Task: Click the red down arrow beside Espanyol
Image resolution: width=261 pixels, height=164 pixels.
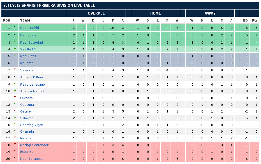Action: pyautogui.click(x=15, y=151)
